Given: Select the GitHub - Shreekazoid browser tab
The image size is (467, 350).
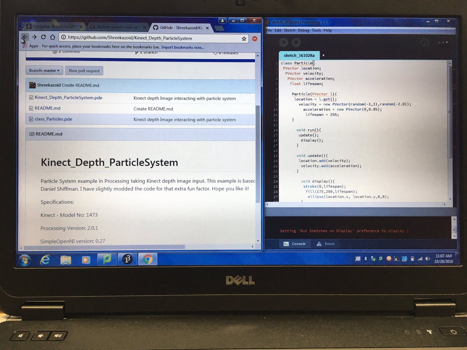Looking at the screenshot, I should tap(181, 28).
